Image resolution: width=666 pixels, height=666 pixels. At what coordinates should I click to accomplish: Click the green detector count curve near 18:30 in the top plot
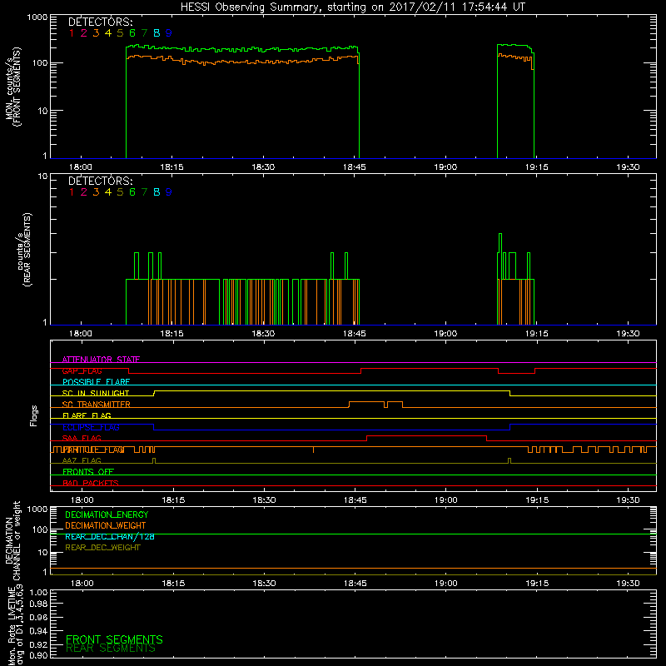point(263,51)
